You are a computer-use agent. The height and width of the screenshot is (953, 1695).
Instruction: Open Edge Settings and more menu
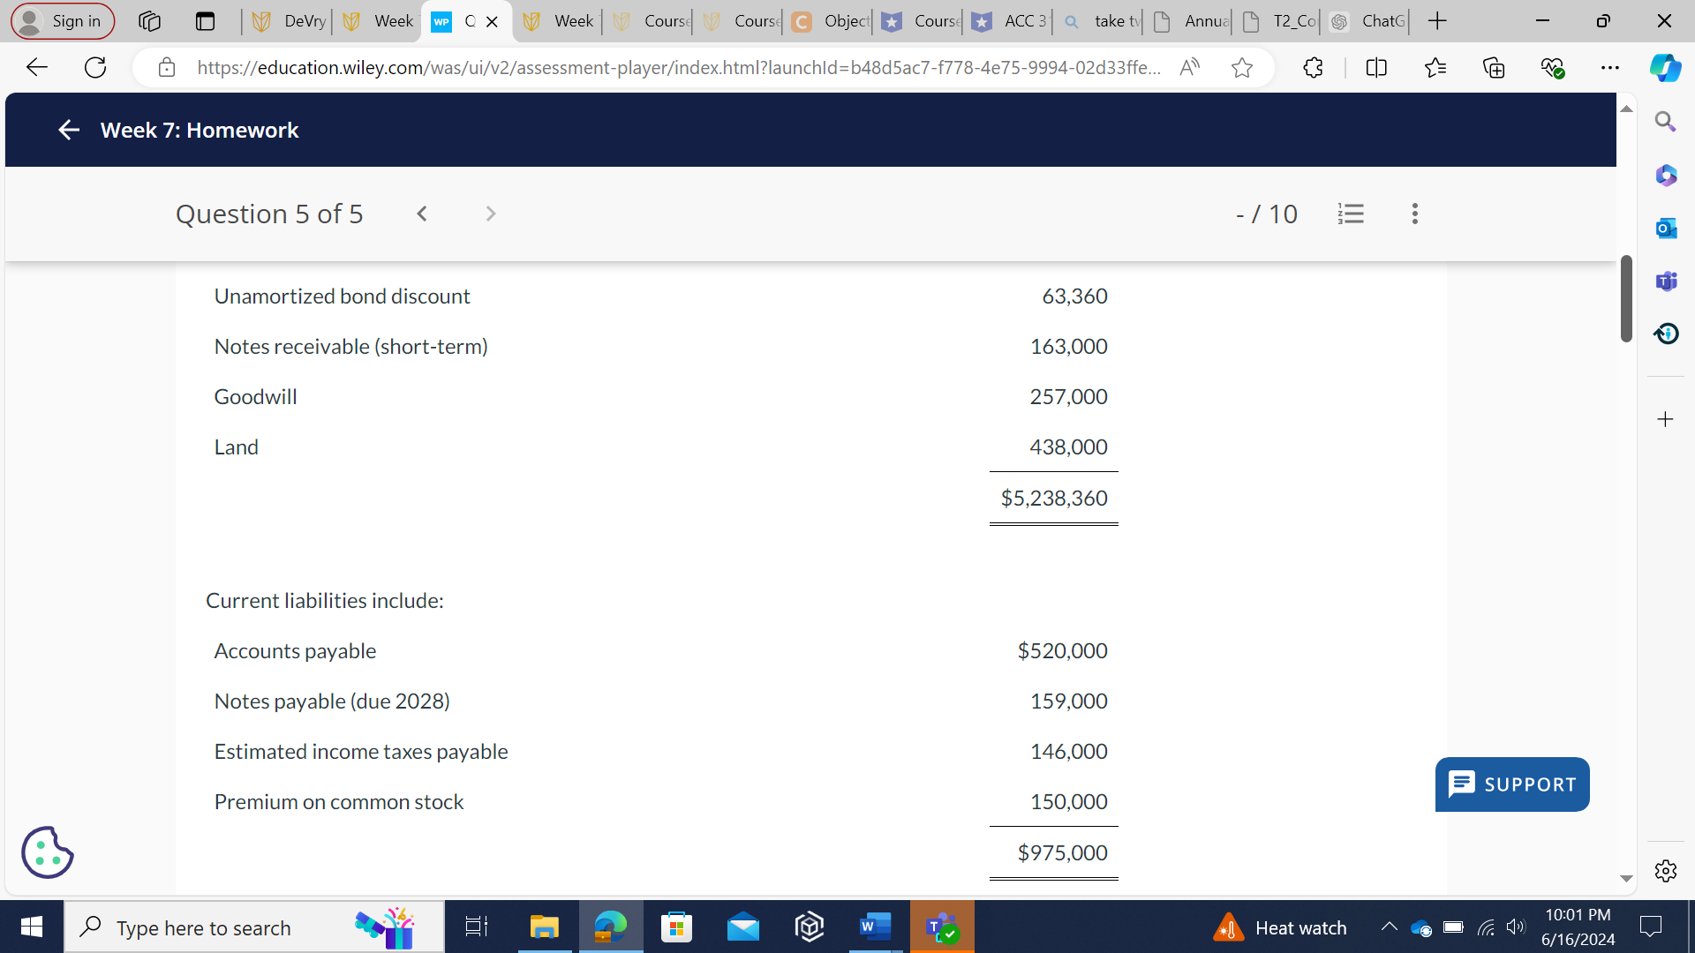tap(1610, 68)
